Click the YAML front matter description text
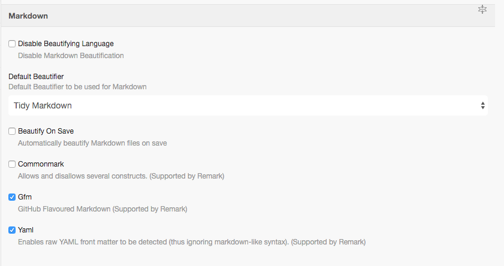The width and height of the screenshot is (504, 266). [x=191, y=242]
